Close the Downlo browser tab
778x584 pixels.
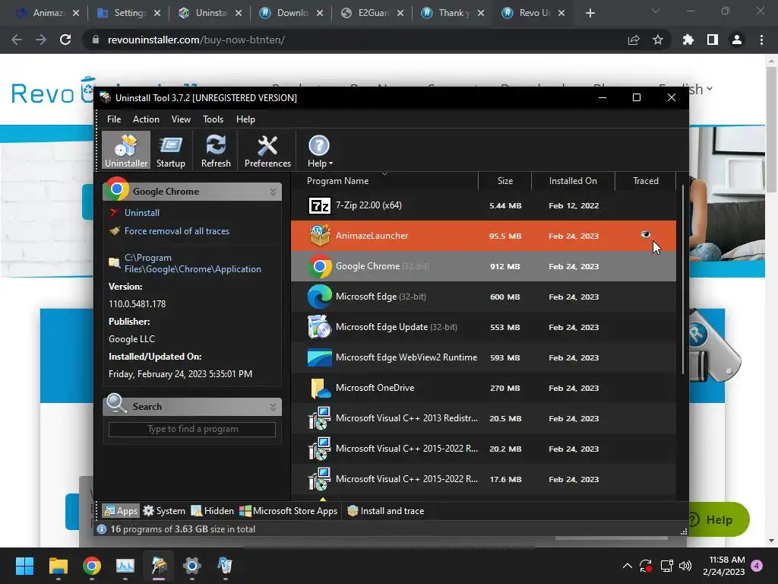click(320, 13)
